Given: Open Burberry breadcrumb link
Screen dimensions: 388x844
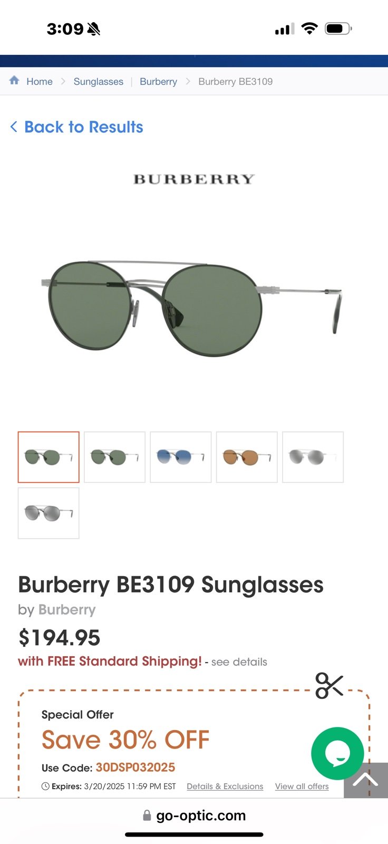Looking at the screenshot, I should 158,81.
